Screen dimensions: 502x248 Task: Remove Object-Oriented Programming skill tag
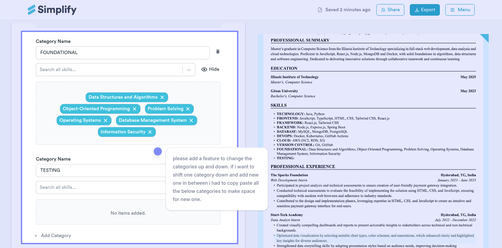(x=135, y=109)
